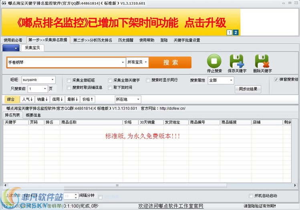Click the horizontal scrollbar left arrow
The height and width of the screenshot is (210, 300).
point(5,185)
